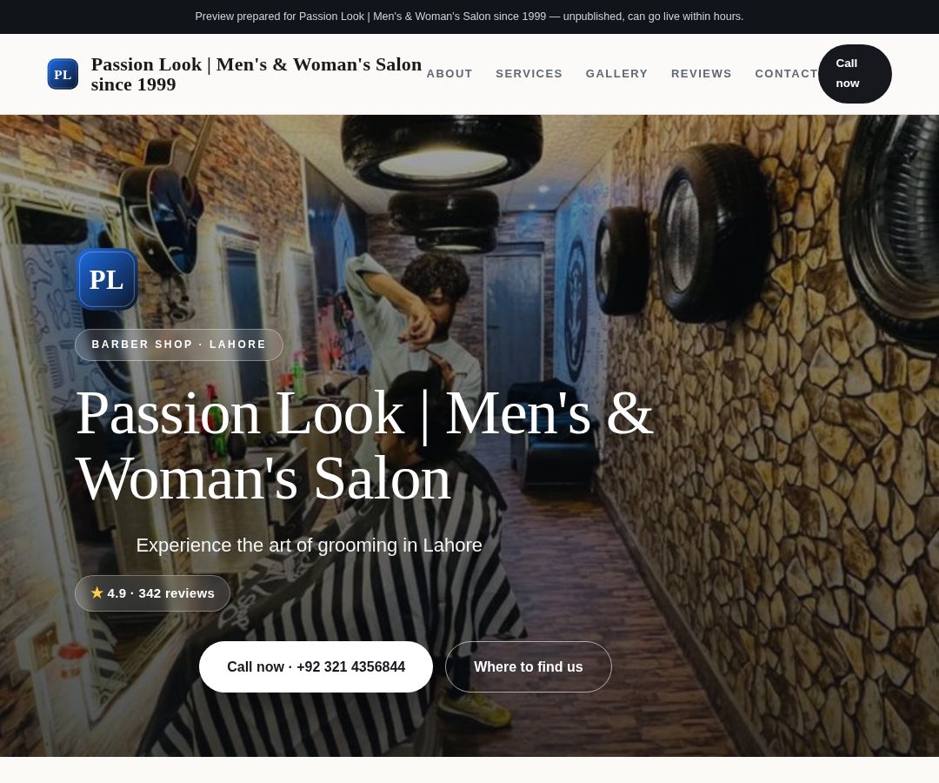
Task: Go to the Services menu link
Action: 529,74
